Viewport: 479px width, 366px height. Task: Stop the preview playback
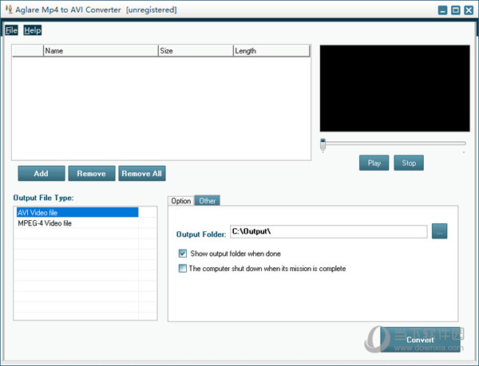click(409, 163)
